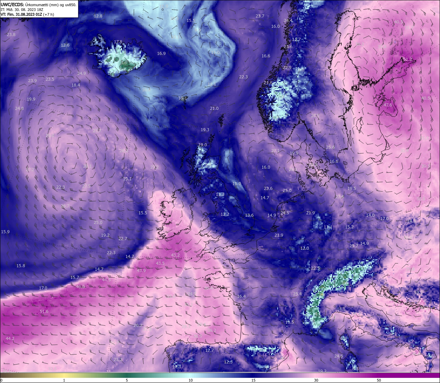
Task: Click the map value 24.5
Action: coord(285,213)
